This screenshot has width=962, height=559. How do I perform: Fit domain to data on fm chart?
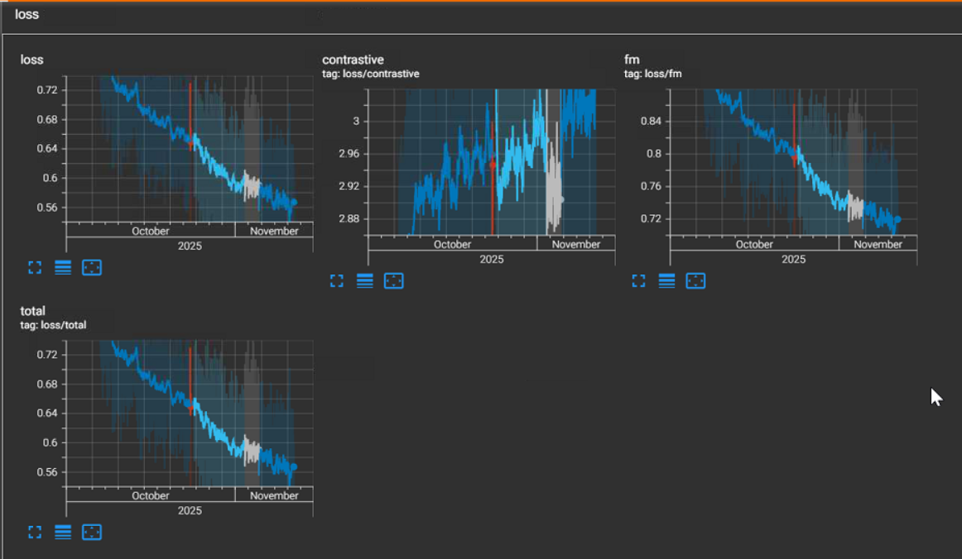[x=695, y=281]
